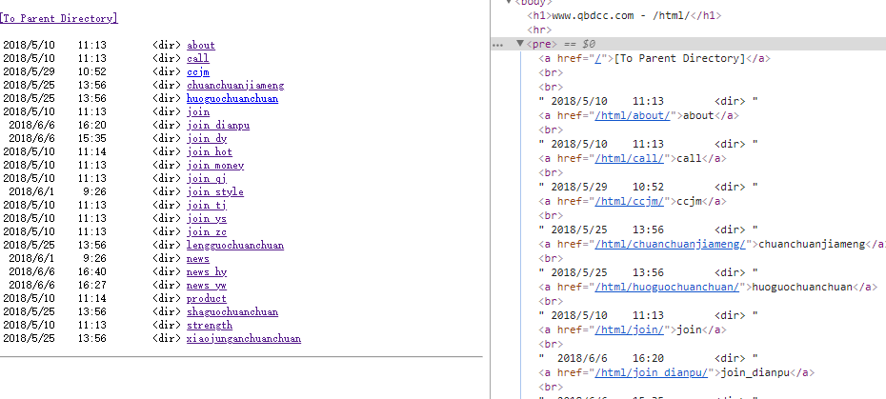Click the ellipsis beside the pre element
This screenshot has height=399, width=886.
coord(497,45)
